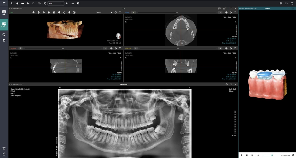Toggle the Sagittal R direction button
The width and height of the screenshot is (296, 158).
click(x=20, y=48)
